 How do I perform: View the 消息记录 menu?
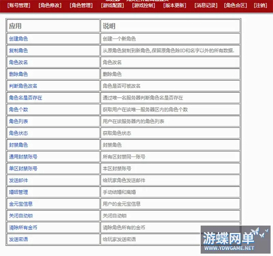206,5
